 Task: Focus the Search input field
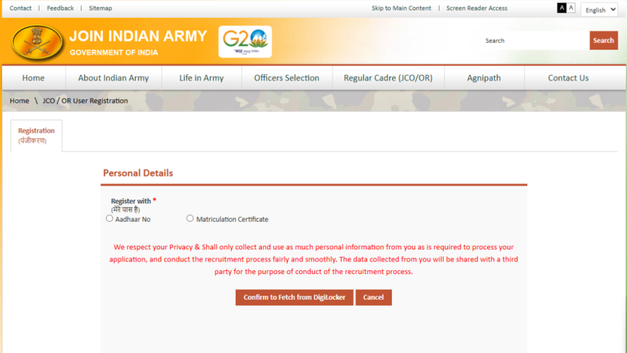533,40
